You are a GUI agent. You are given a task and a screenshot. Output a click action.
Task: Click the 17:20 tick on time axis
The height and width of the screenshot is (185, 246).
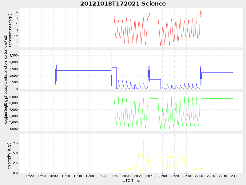pos(29,176)
